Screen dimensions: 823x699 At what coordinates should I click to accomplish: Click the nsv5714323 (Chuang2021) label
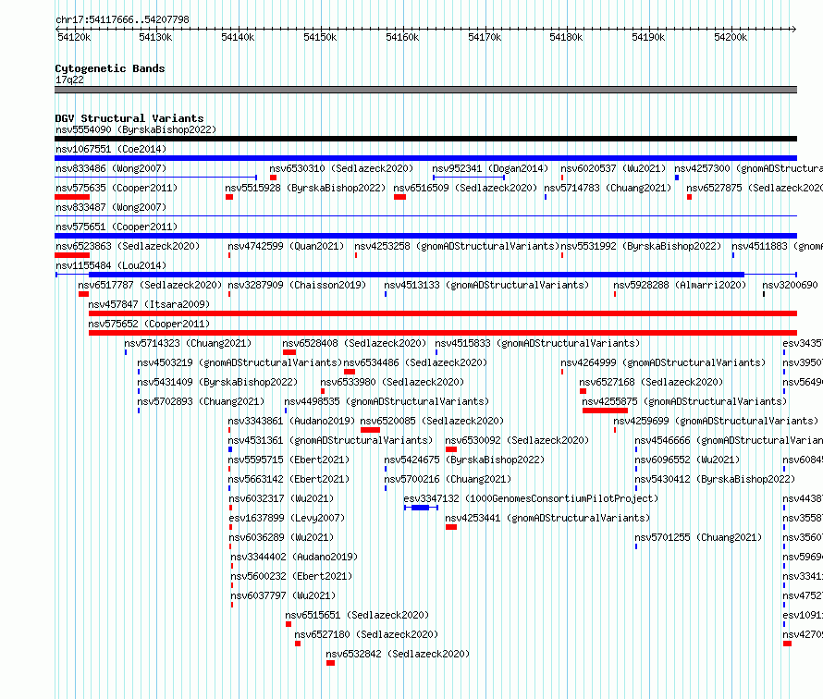pyautogui.click(x=188, y=343)
